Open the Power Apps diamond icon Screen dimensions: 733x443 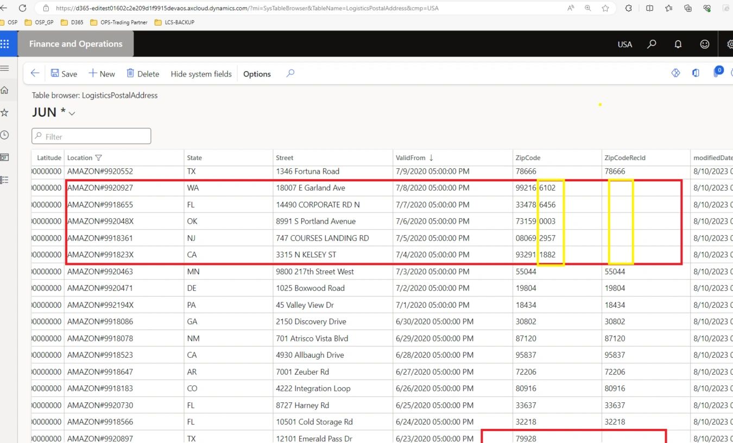pyautogui.click(x=675, y=73)
